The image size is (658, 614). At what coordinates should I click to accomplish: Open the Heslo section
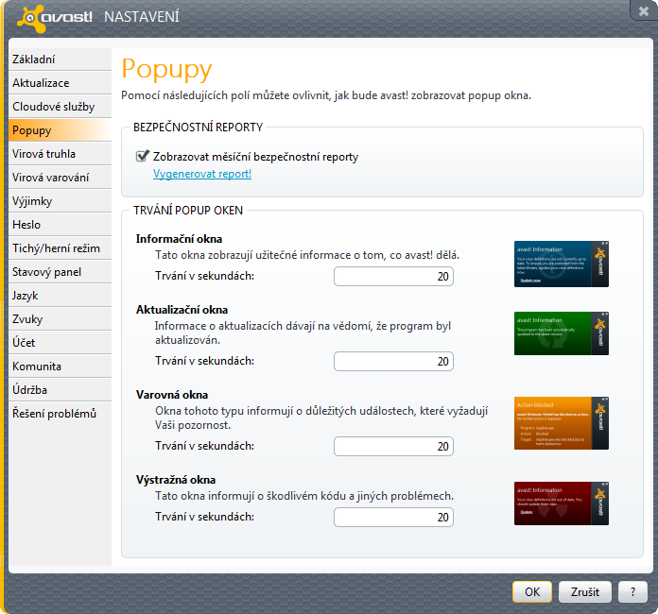pos(60,225)
